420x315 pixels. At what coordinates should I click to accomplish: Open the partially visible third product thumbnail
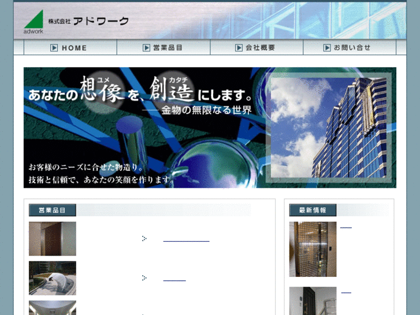pyautogui.click(x=53, y=307)
